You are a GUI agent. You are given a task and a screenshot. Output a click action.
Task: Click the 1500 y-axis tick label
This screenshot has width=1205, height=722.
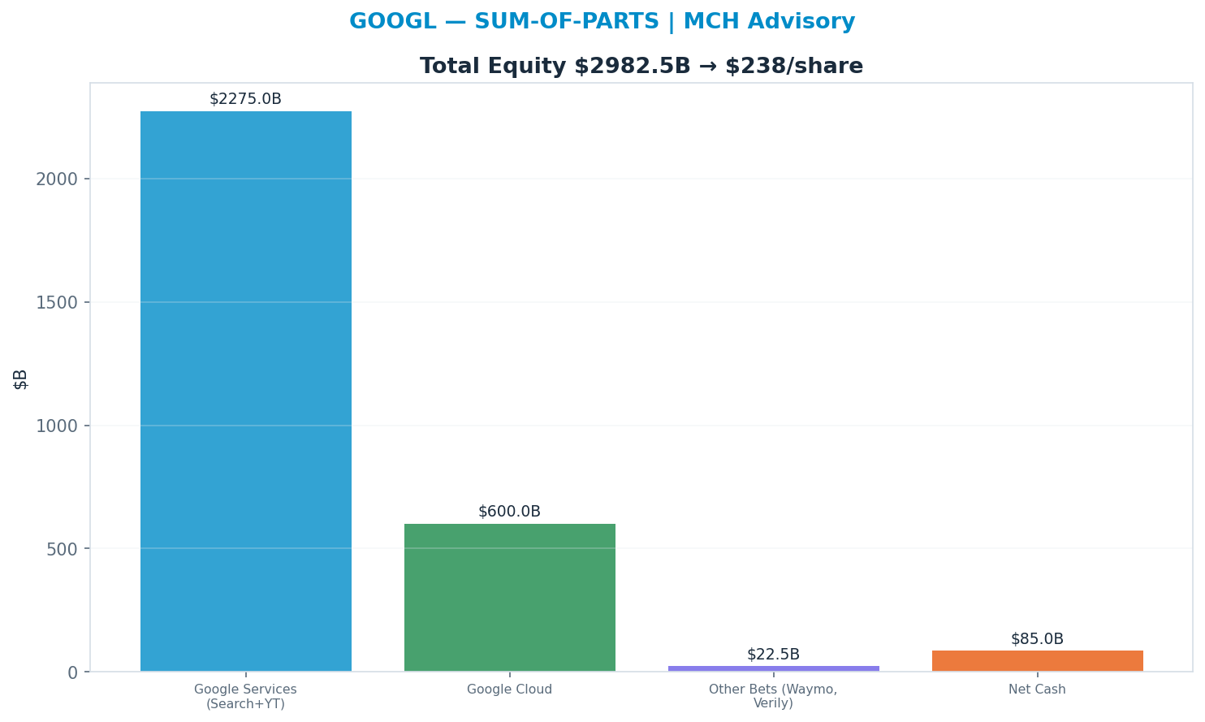point(57,303)
